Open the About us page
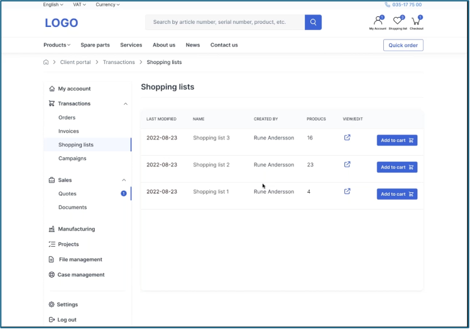 pos(164,45)
